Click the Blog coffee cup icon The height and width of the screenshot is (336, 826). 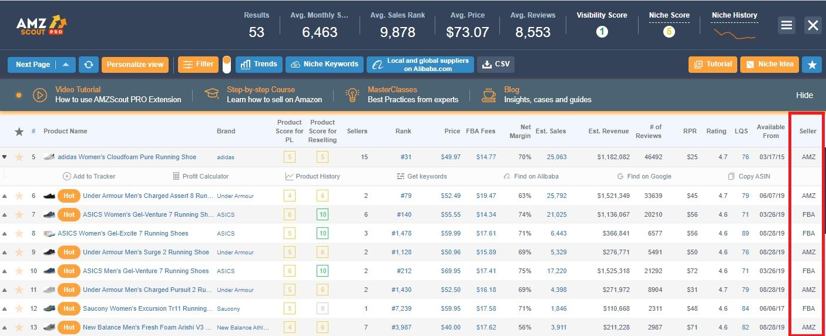[x=489, y=95]
